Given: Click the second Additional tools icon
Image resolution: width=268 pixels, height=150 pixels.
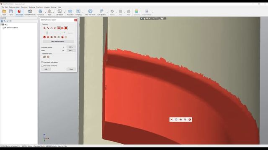Looking at the screenshot, I should tap(48, 57).
